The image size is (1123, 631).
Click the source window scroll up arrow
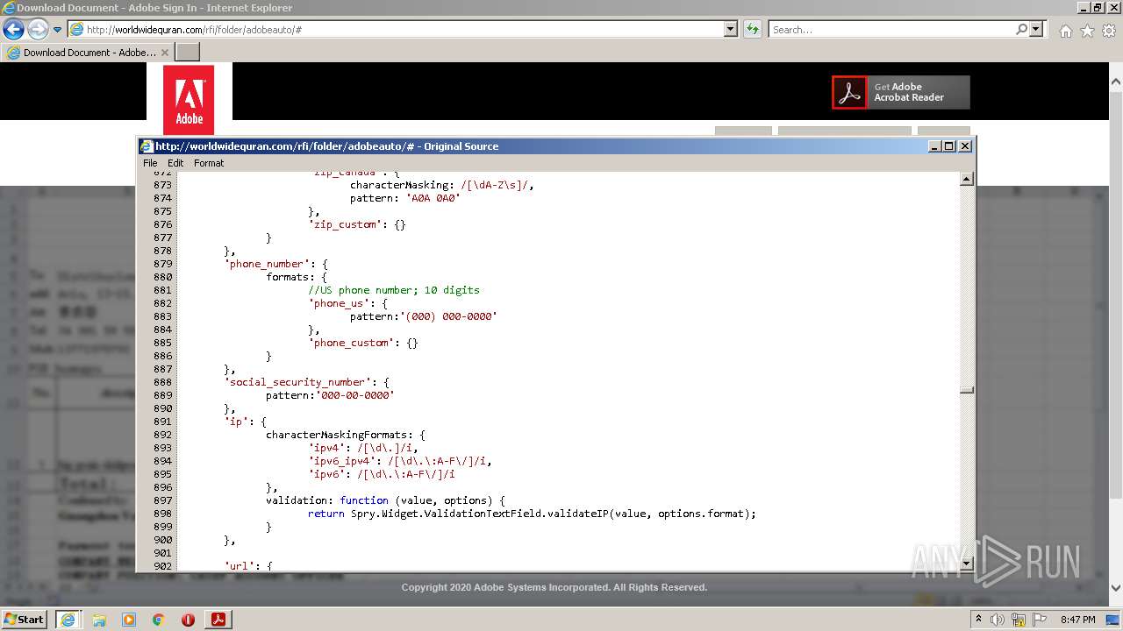pyautogui.click(x=967, y=179)
